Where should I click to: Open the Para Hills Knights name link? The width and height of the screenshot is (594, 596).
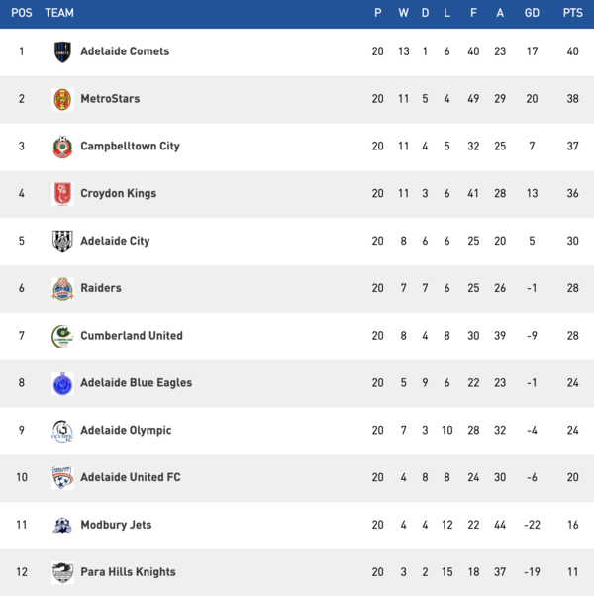click(128, 572)
